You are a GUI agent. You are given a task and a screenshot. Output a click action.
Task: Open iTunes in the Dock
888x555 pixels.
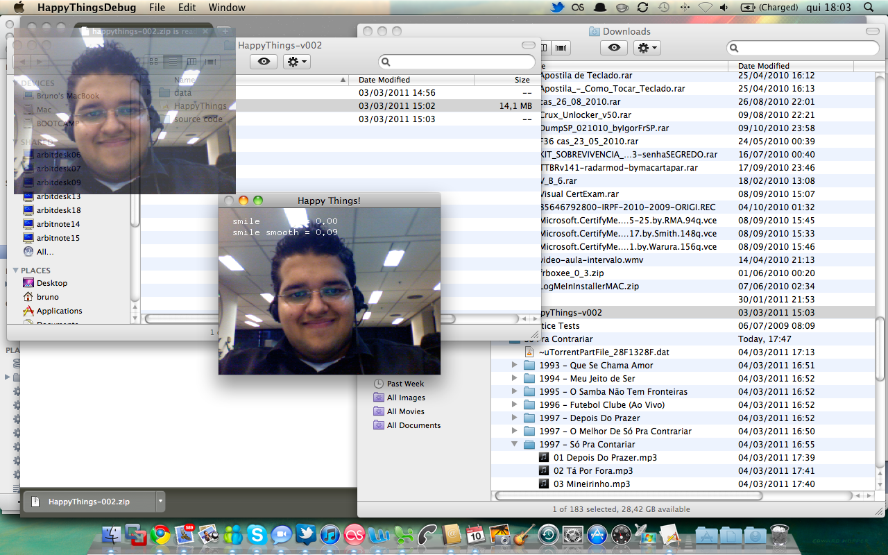pyautogui.click(x=330, y=534)
